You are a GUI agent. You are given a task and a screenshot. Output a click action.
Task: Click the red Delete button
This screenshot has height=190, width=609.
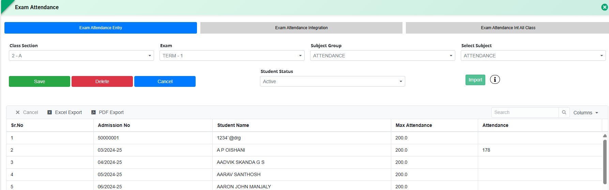coord(102,81)
